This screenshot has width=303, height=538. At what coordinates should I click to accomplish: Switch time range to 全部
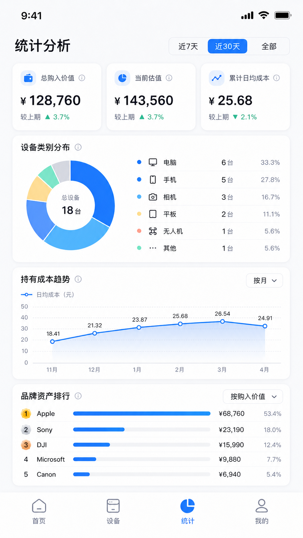coord(269,46)
